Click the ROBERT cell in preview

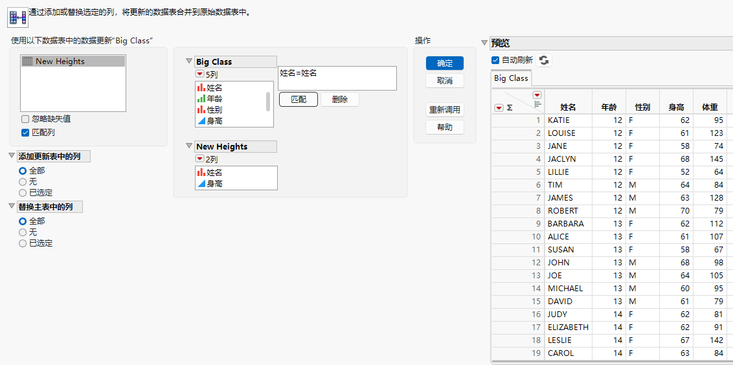pos(568,211)
